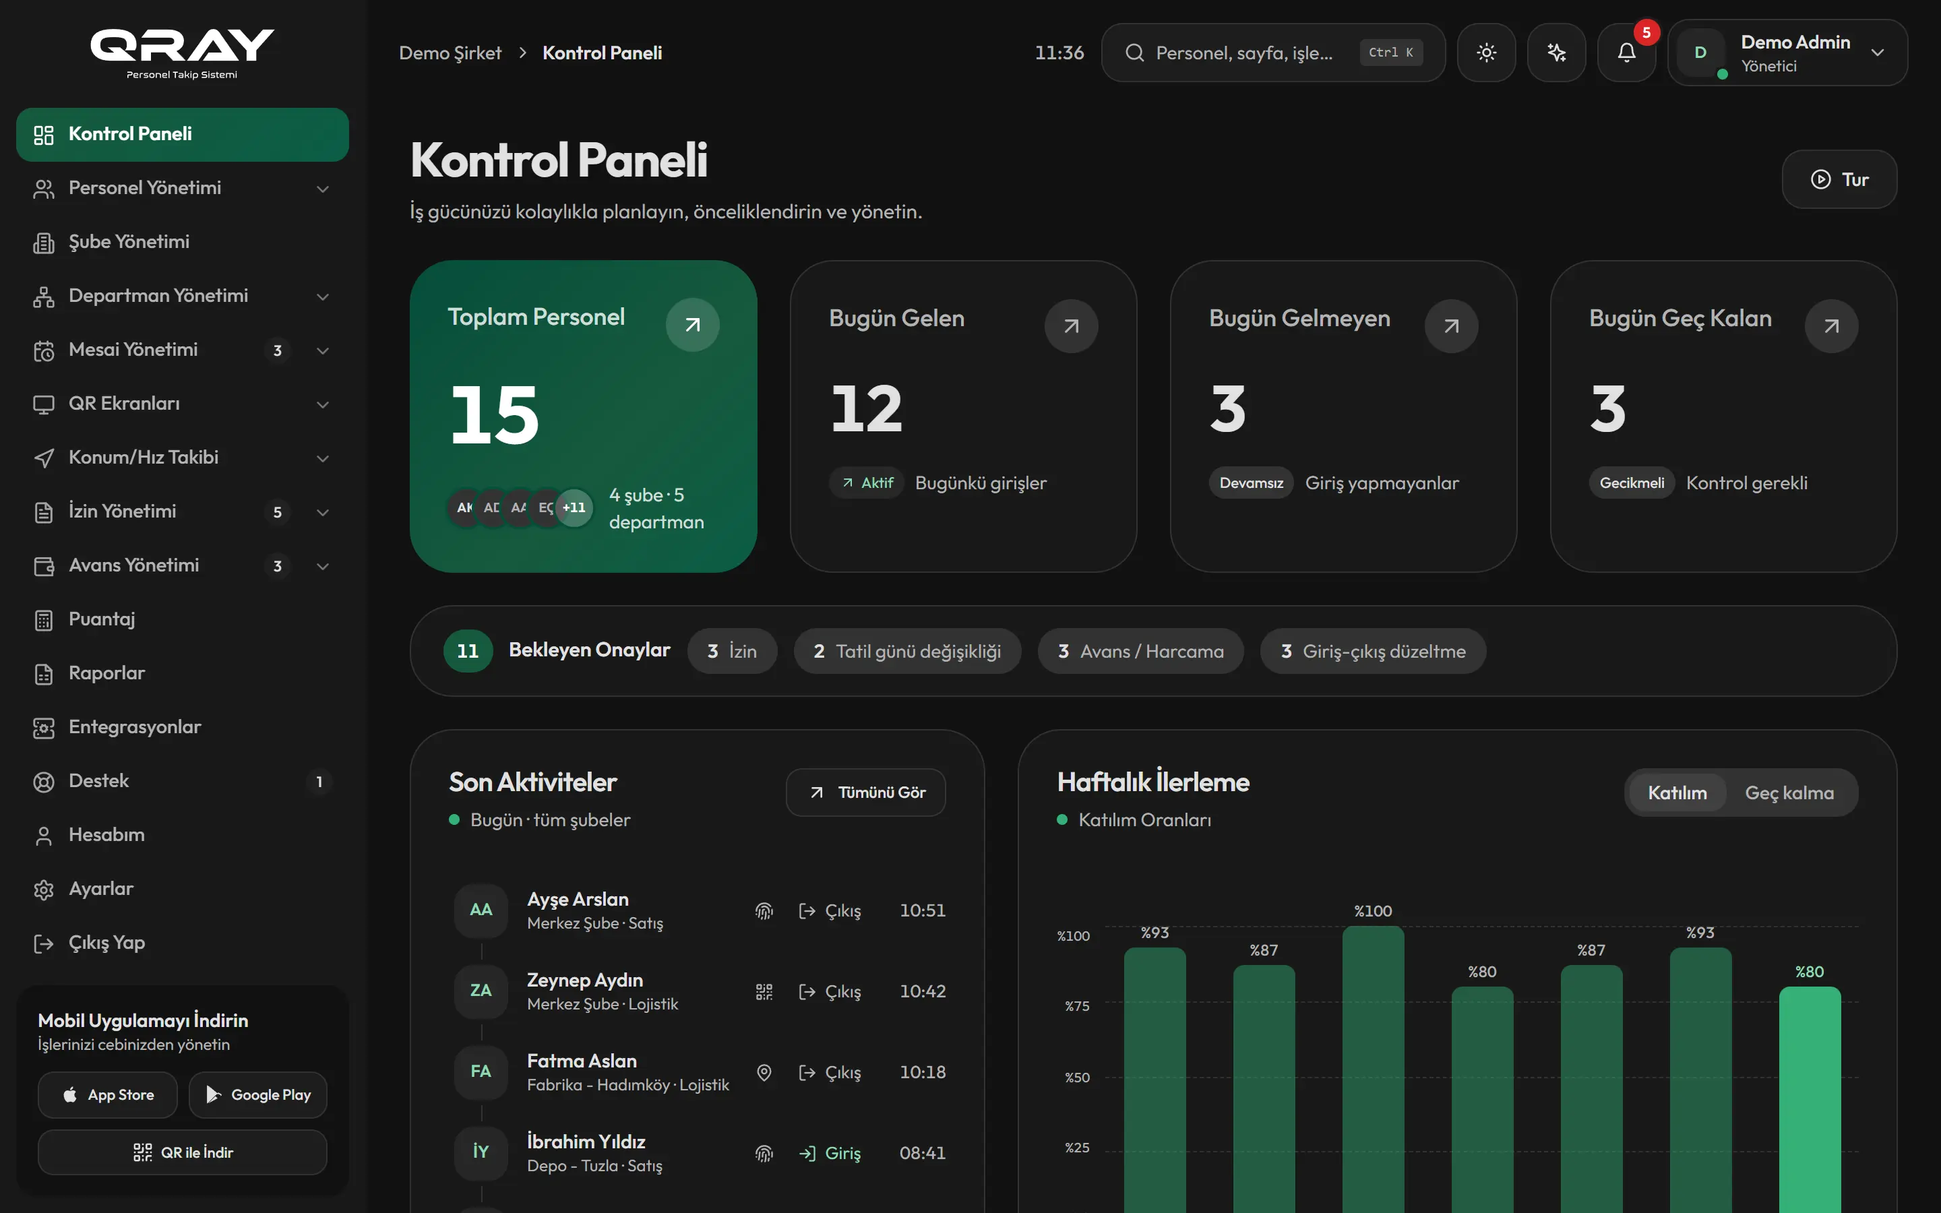Switch chart to Katılım
Image resolution: width=1941 pixels, height=1213 pixels.
click(1677, 792)
